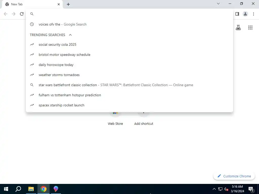Image resolution: width=259 pixels, height=194 pixels.
Task: Choose 'social security cola 2025' suggestion
Action: pos(129,44)
